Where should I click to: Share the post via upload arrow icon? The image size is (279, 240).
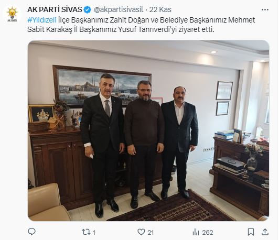click(x=265, y=232)
